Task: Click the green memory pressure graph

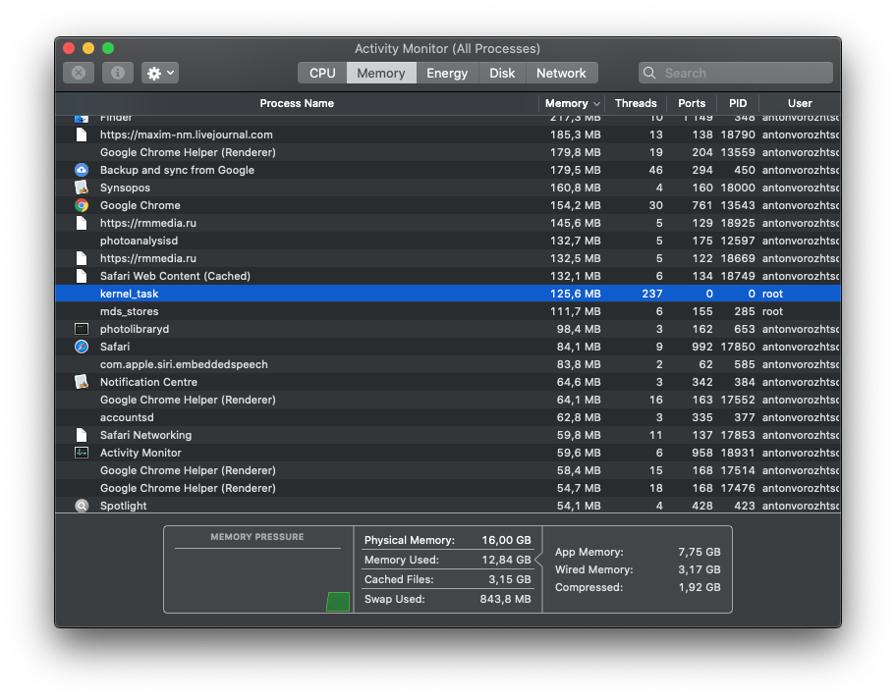Action: pos(338,602)
